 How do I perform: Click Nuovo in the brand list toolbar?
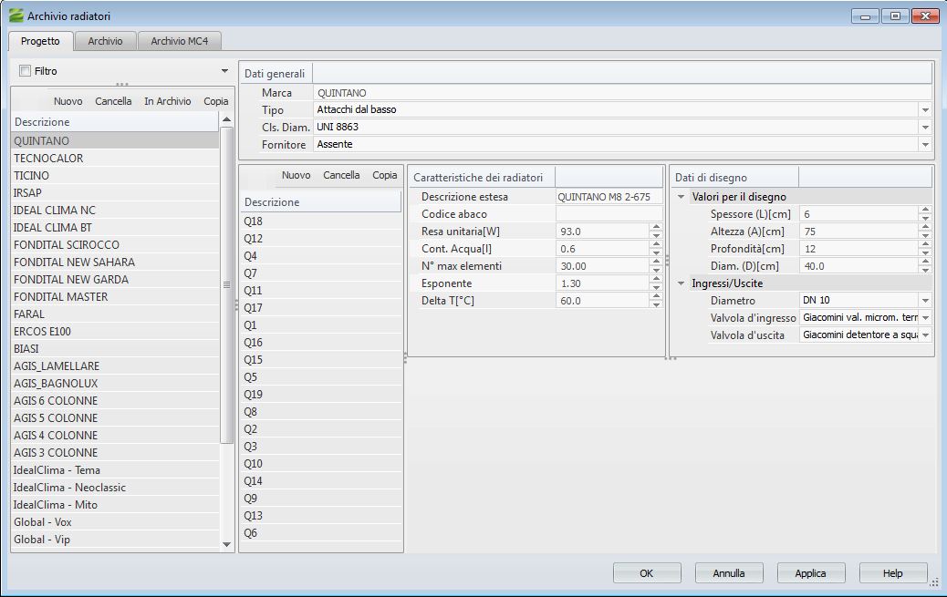click(x=68, y=101)
